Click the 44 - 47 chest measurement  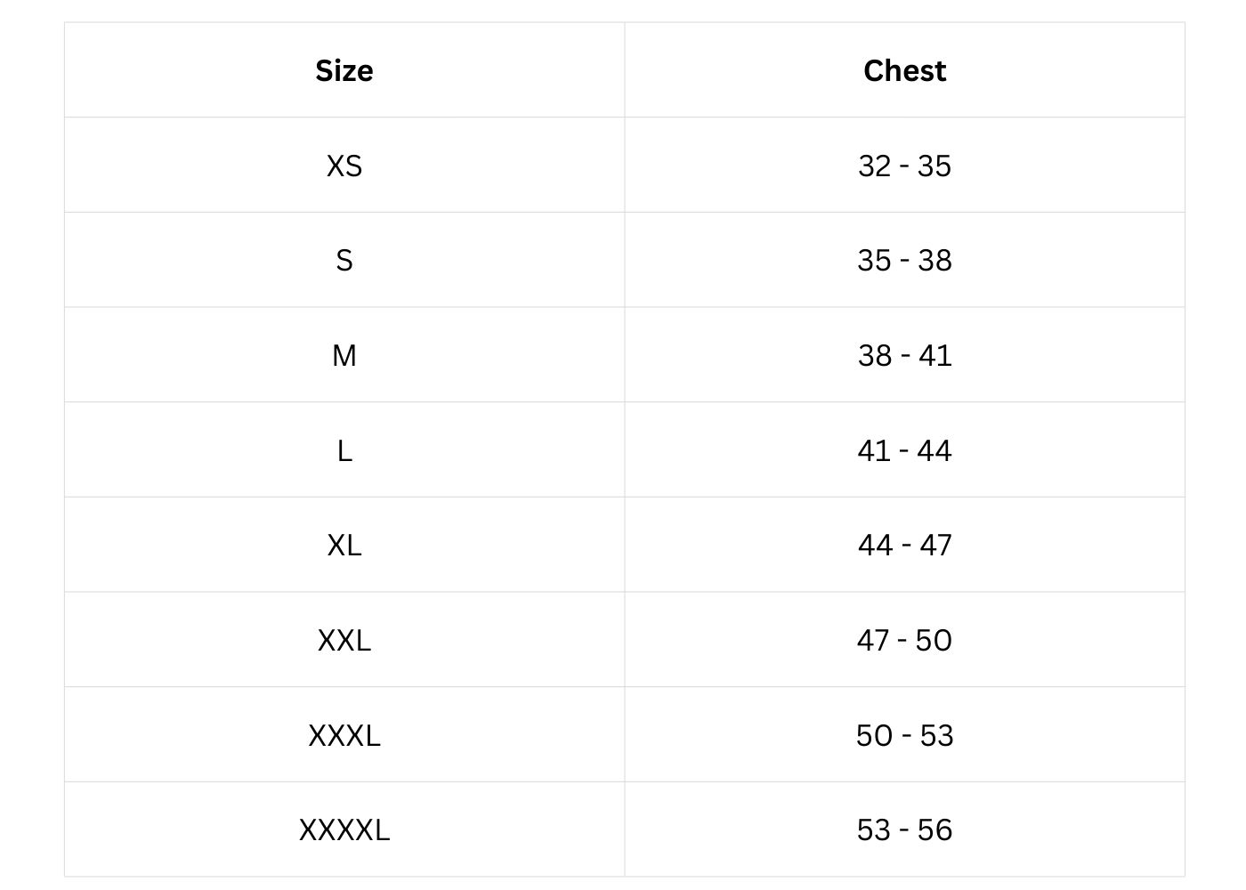point(904,545)
